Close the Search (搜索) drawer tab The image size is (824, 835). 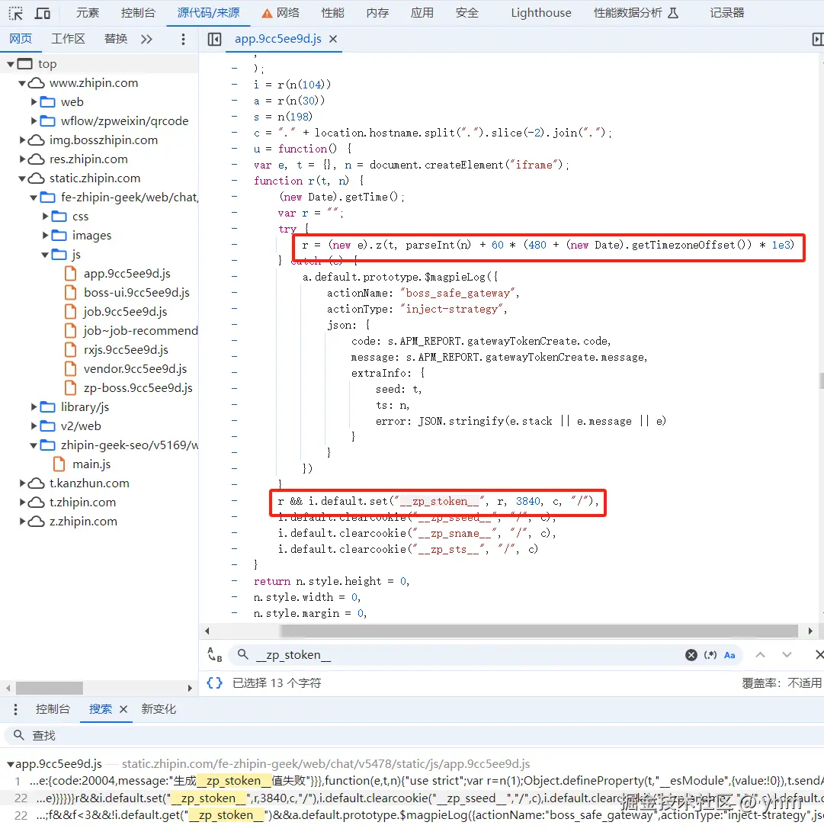(123, 709)
